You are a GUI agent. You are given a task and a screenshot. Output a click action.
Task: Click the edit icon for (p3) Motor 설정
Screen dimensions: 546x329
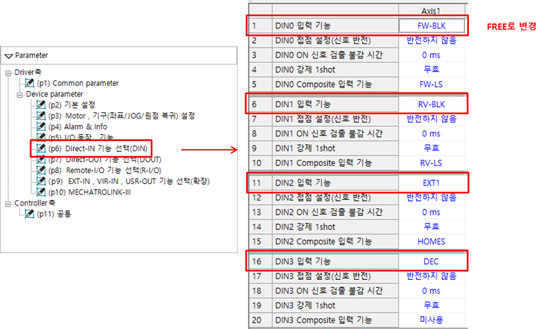click(41, 115)
